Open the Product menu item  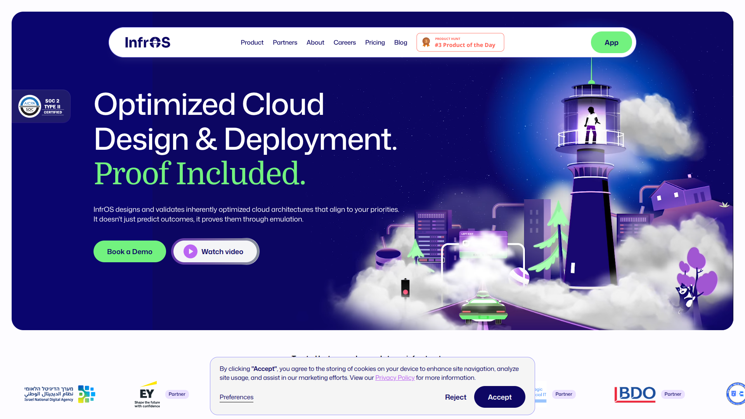pos(252,42)
